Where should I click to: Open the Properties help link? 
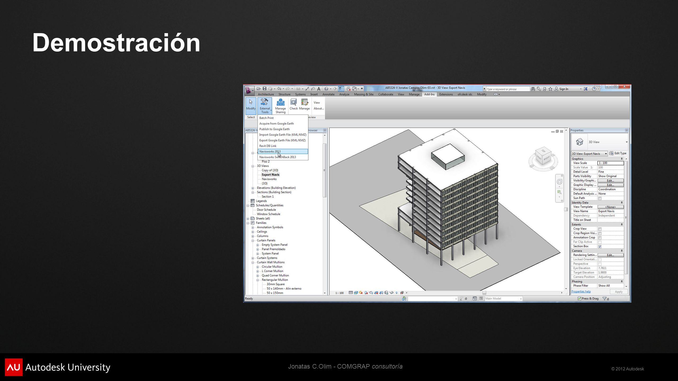[581, 292]
